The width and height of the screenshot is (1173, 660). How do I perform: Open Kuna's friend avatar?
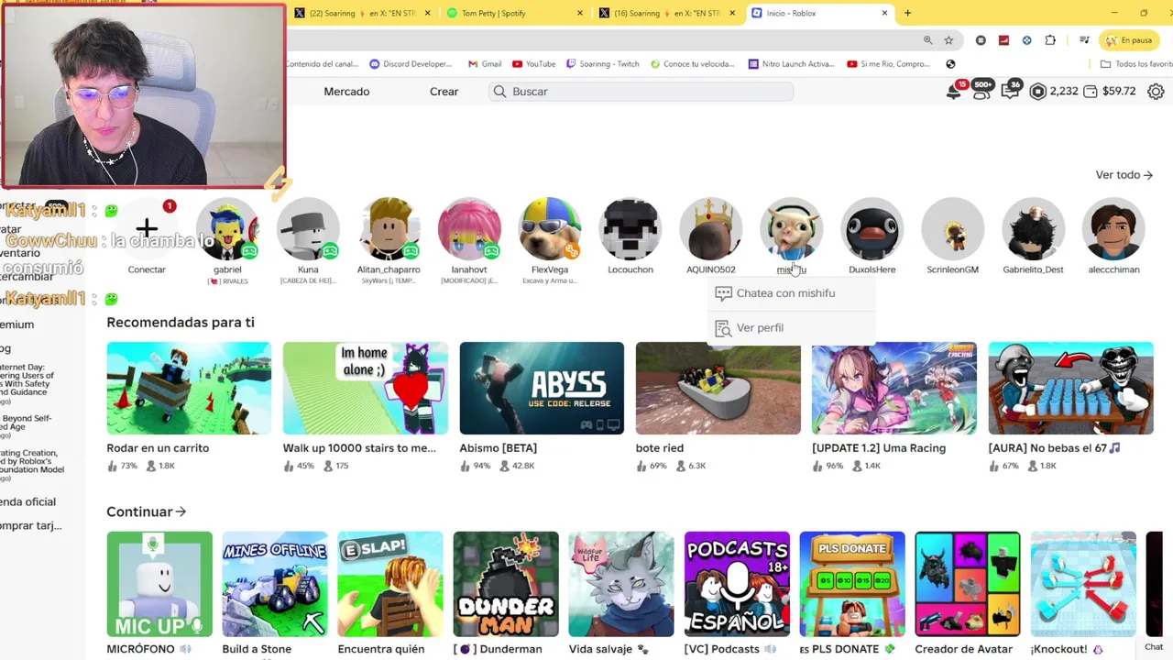pyautogui.click(x=308, y=229)
